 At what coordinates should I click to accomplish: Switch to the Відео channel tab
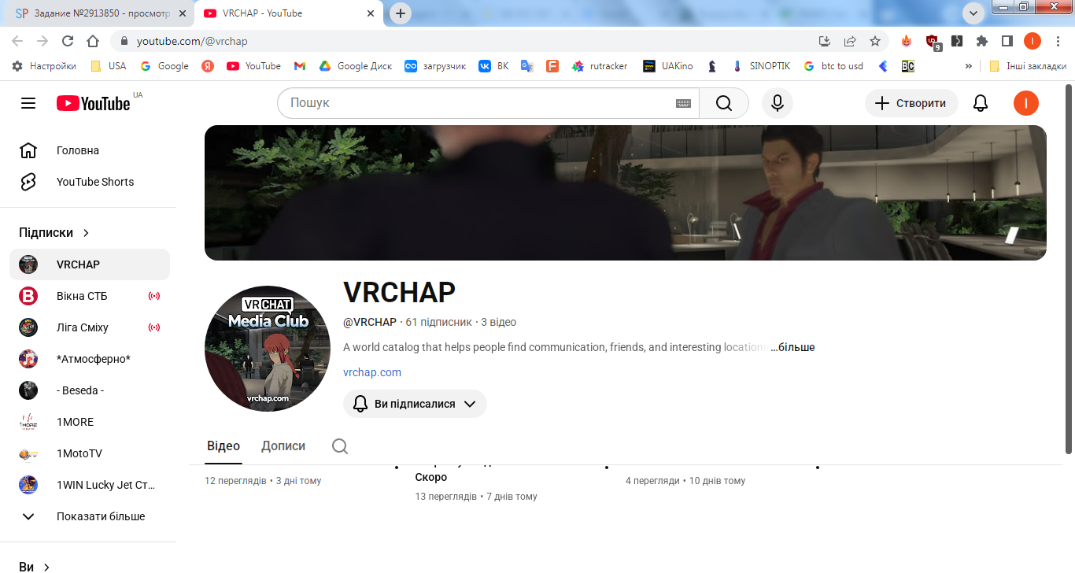click(x=223, y=445)
